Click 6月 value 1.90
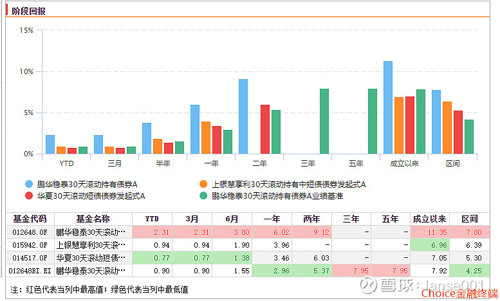 coord(241,245)
